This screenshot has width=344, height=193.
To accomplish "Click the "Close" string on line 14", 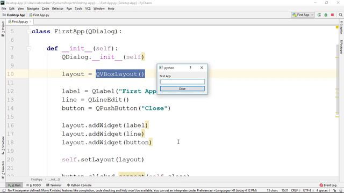I will [x=154, y=108].
